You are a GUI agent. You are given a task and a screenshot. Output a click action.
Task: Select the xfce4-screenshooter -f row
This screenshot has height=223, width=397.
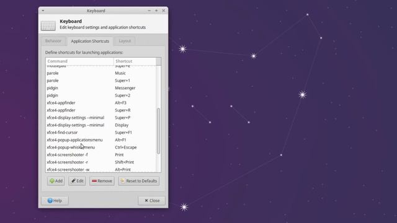pos(101,155)
